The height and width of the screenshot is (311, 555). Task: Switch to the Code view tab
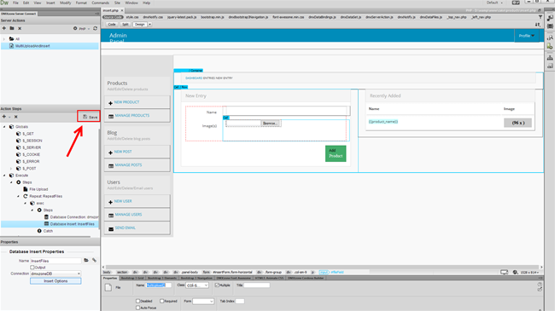[112, 25]
